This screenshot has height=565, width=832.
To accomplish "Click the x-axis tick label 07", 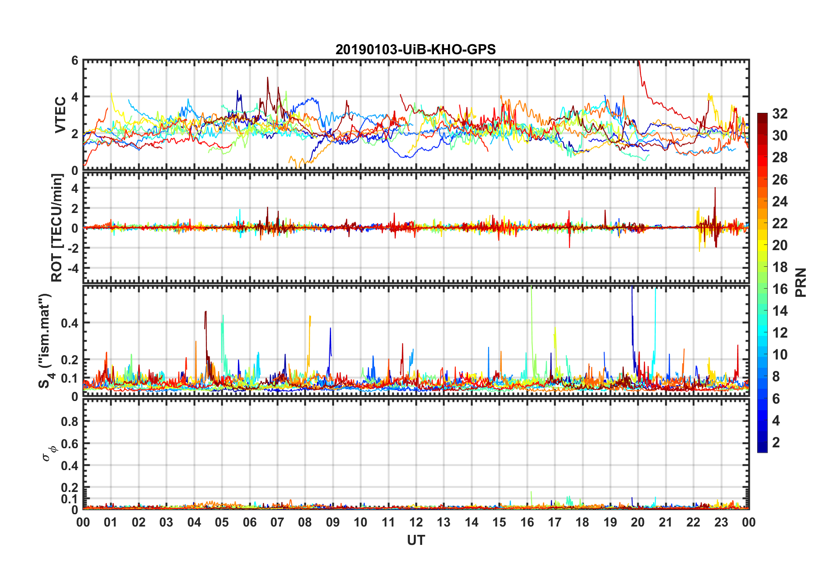I will [277, 522].
